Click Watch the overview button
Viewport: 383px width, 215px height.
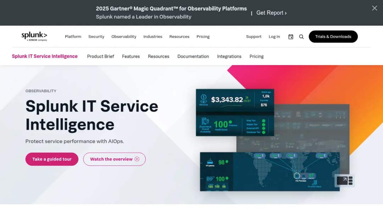[x=114, y=159]
